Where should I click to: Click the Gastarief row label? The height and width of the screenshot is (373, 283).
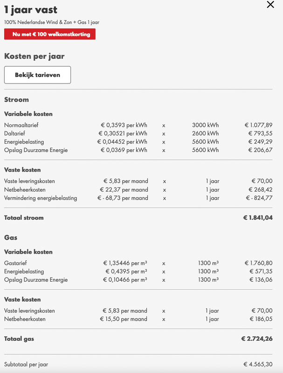[16, 263]
